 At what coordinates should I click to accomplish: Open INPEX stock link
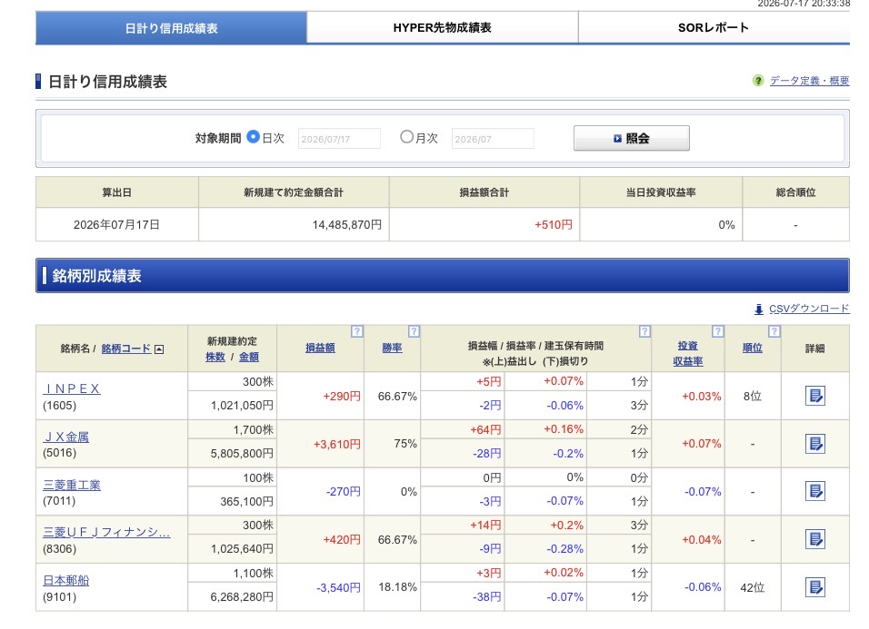pos(72,388)
